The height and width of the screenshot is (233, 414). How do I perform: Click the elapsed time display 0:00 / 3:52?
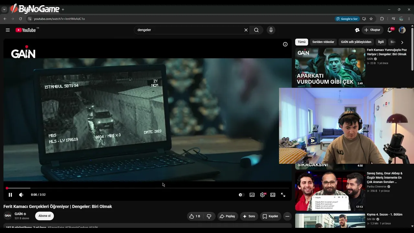[38, 195]
